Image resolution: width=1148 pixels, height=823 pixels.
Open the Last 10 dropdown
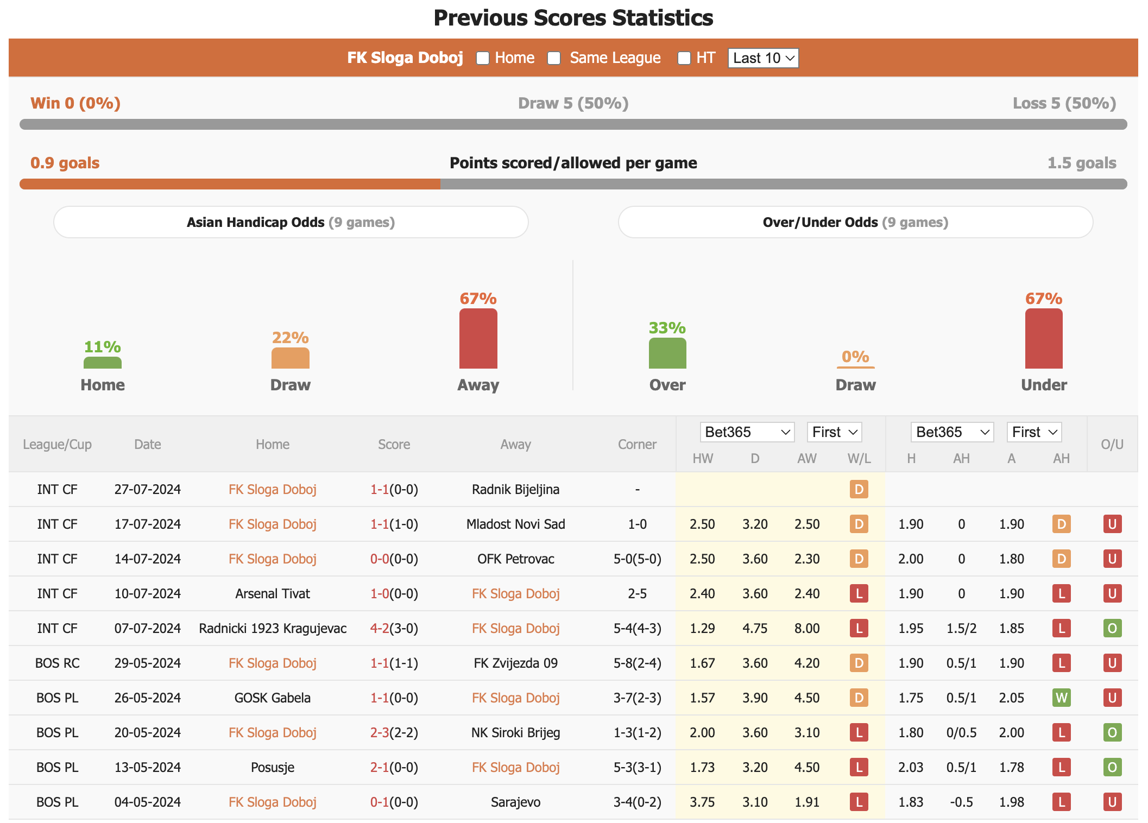[763, 58]
